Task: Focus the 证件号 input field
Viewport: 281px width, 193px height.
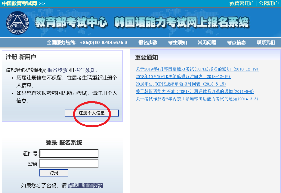Action: (x=69, y=153)
